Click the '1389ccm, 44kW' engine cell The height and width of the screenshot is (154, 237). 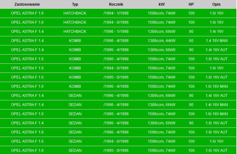tap(161, 41)
